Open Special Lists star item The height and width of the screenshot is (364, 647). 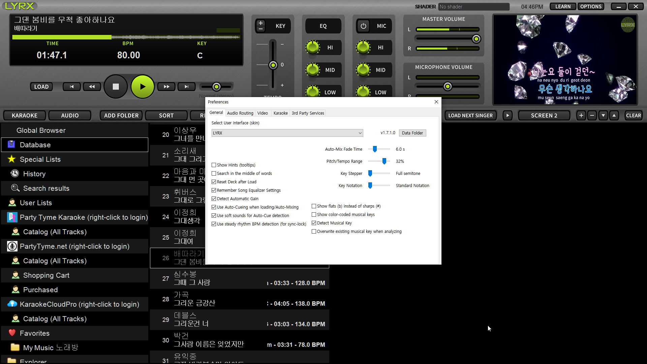[75, 159]
